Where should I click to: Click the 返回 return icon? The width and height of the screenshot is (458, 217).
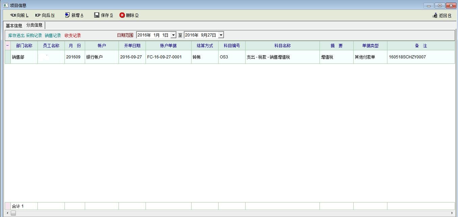(435, 16)
